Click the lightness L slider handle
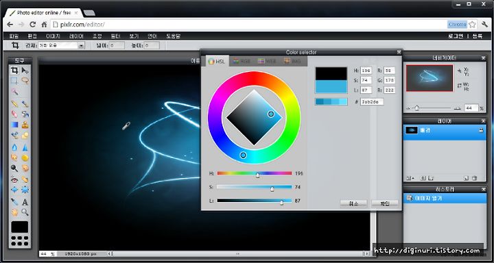 coord(281,203)
